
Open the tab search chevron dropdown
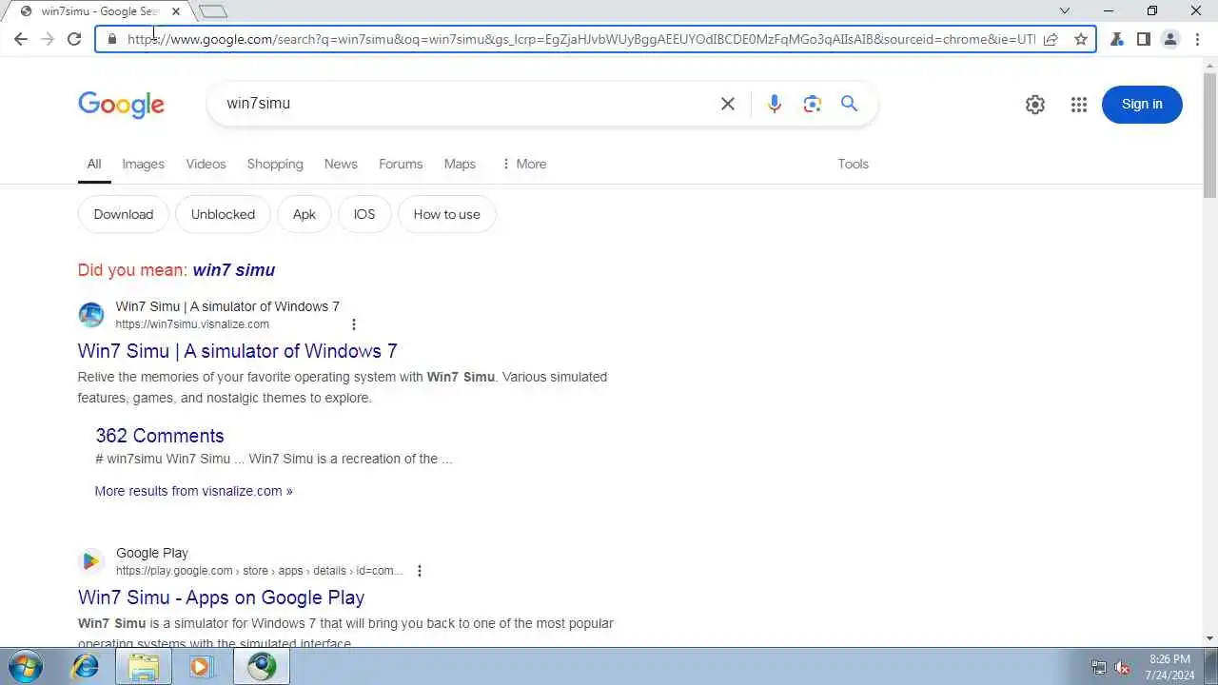(x=1065, y=11)
